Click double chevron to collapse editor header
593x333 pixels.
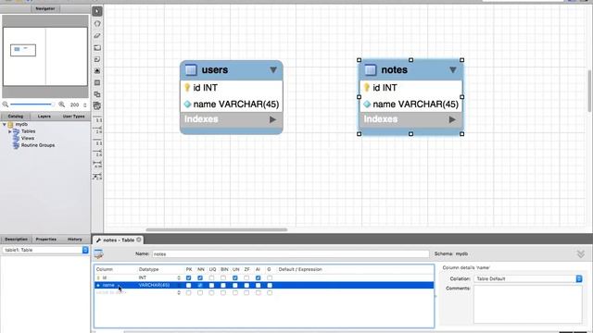(581, 254)
